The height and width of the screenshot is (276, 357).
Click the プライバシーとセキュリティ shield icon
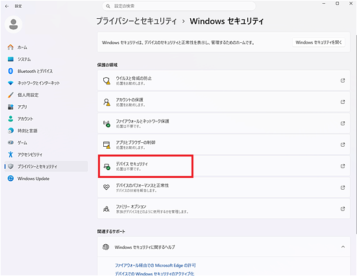(10, 166)
